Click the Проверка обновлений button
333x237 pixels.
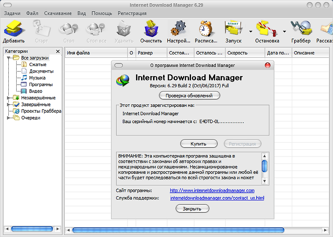click(x=190, y=96)
